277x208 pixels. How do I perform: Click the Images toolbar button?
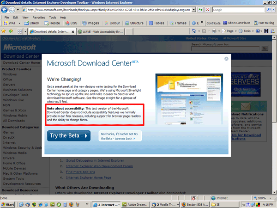click(90, 23)
